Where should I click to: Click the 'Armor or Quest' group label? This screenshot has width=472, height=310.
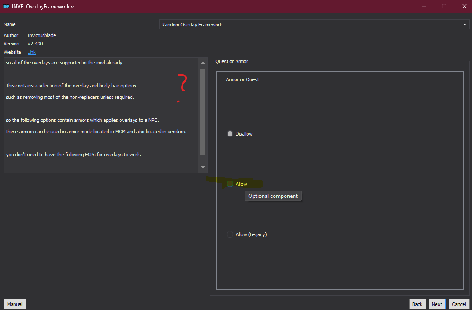[x=242, y=80]
